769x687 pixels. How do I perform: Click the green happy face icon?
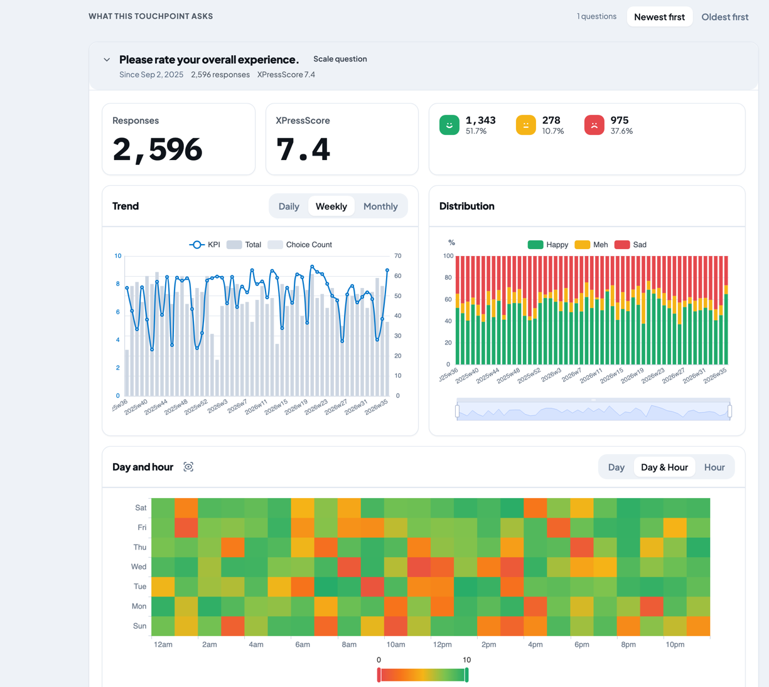(x=449, y=125)
